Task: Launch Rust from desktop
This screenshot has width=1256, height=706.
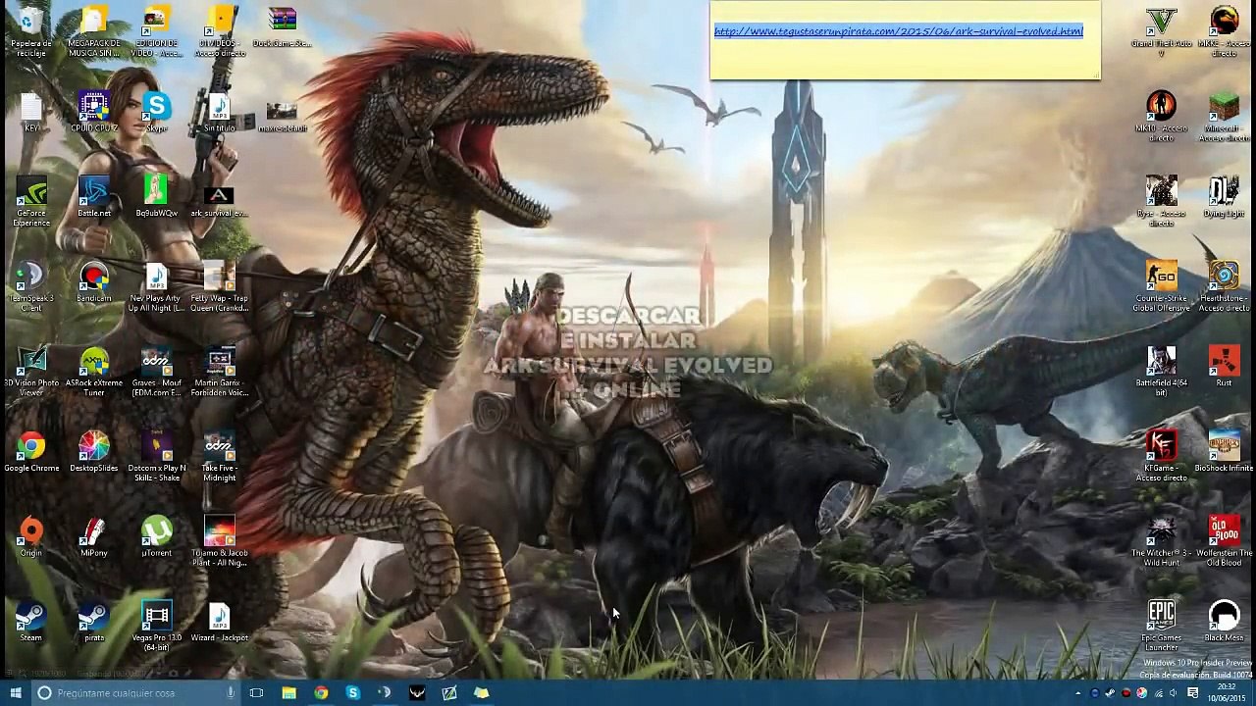Action: [1224, 368]
